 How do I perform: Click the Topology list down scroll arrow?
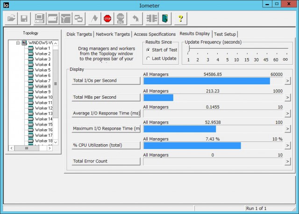56,142
